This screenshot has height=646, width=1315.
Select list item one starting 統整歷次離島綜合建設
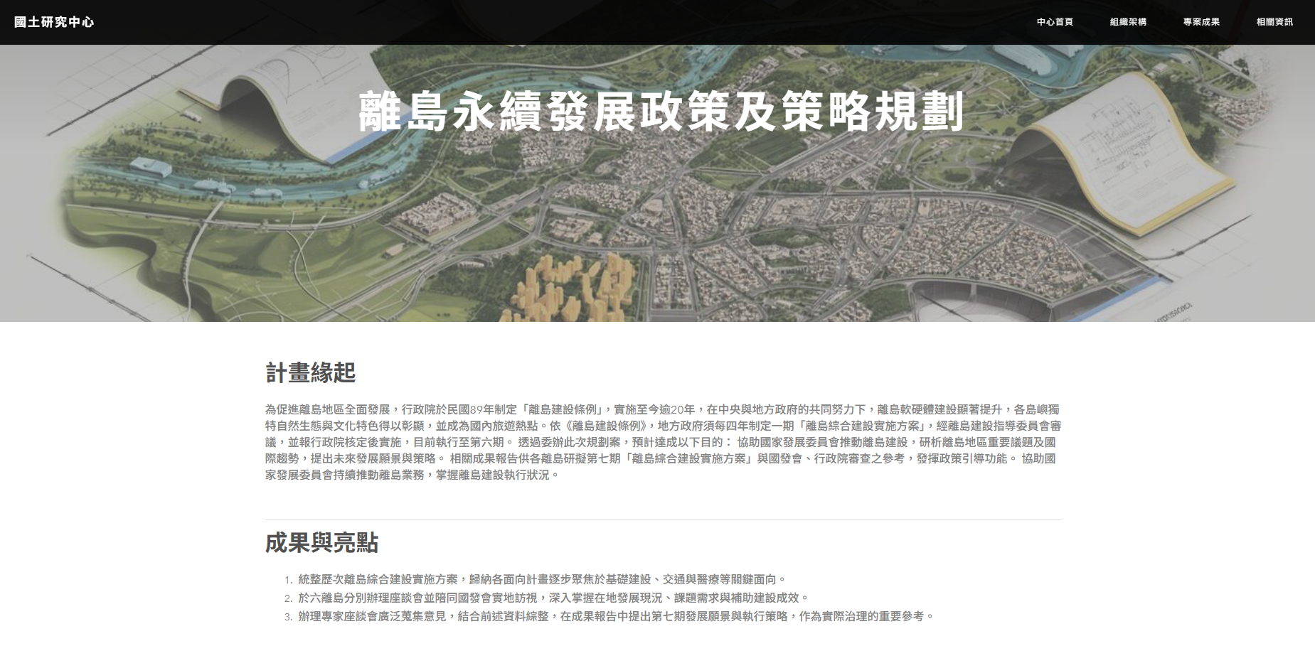pyautogui.click(x=542, y=580)
